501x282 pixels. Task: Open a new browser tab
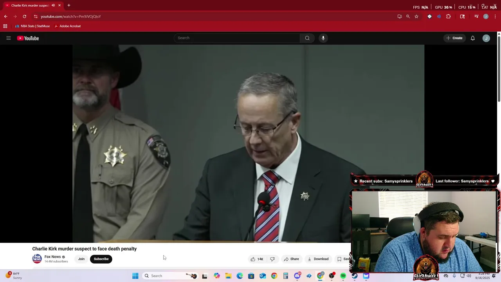pyautogui.click(x=69, y=5)
